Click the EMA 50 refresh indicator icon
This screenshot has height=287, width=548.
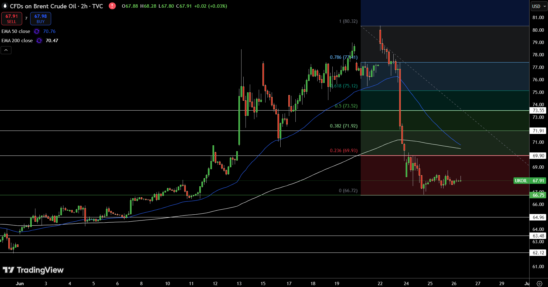tap(37, 31)
